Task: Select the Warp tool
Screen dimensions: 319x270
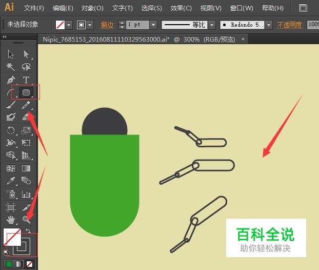Action: click(x=11, y=143)
